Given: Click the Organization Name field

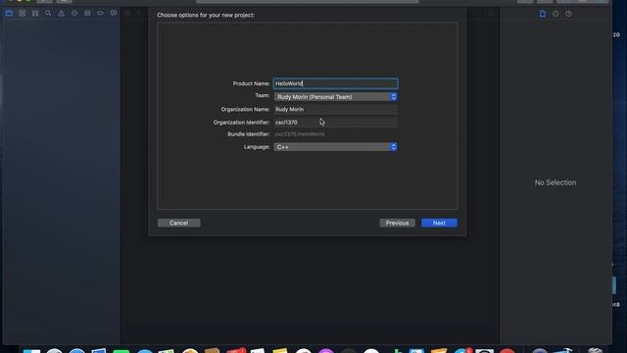Looking at the screenshot, I should tap(335, 109).
